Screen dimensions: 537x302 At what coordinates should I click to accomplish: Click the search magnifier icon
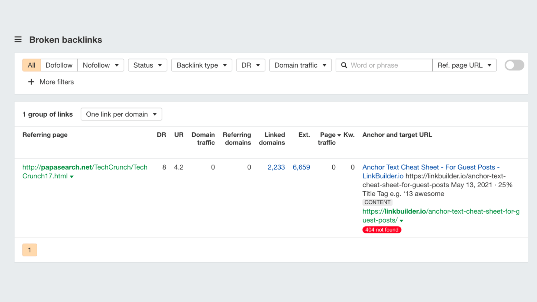[x=344, y=65]
